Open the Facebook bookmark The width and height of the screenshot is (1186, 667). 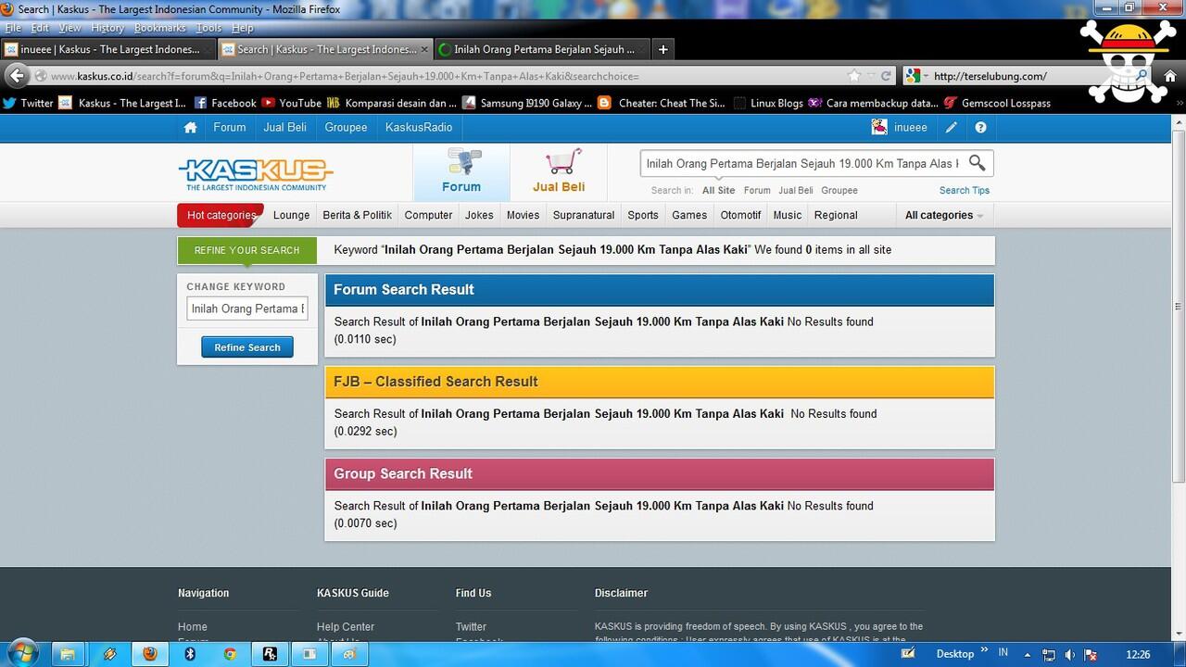point(225,103)
